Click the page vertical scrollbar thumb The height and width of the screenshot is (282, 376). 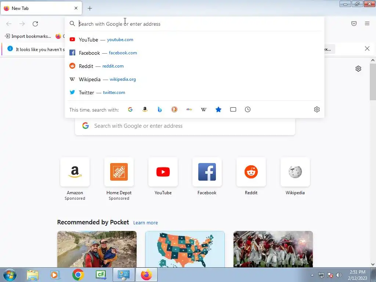tap(373, 82)
